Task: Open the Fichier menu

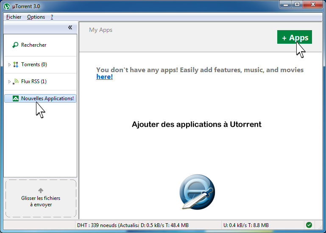Action: 14,17
